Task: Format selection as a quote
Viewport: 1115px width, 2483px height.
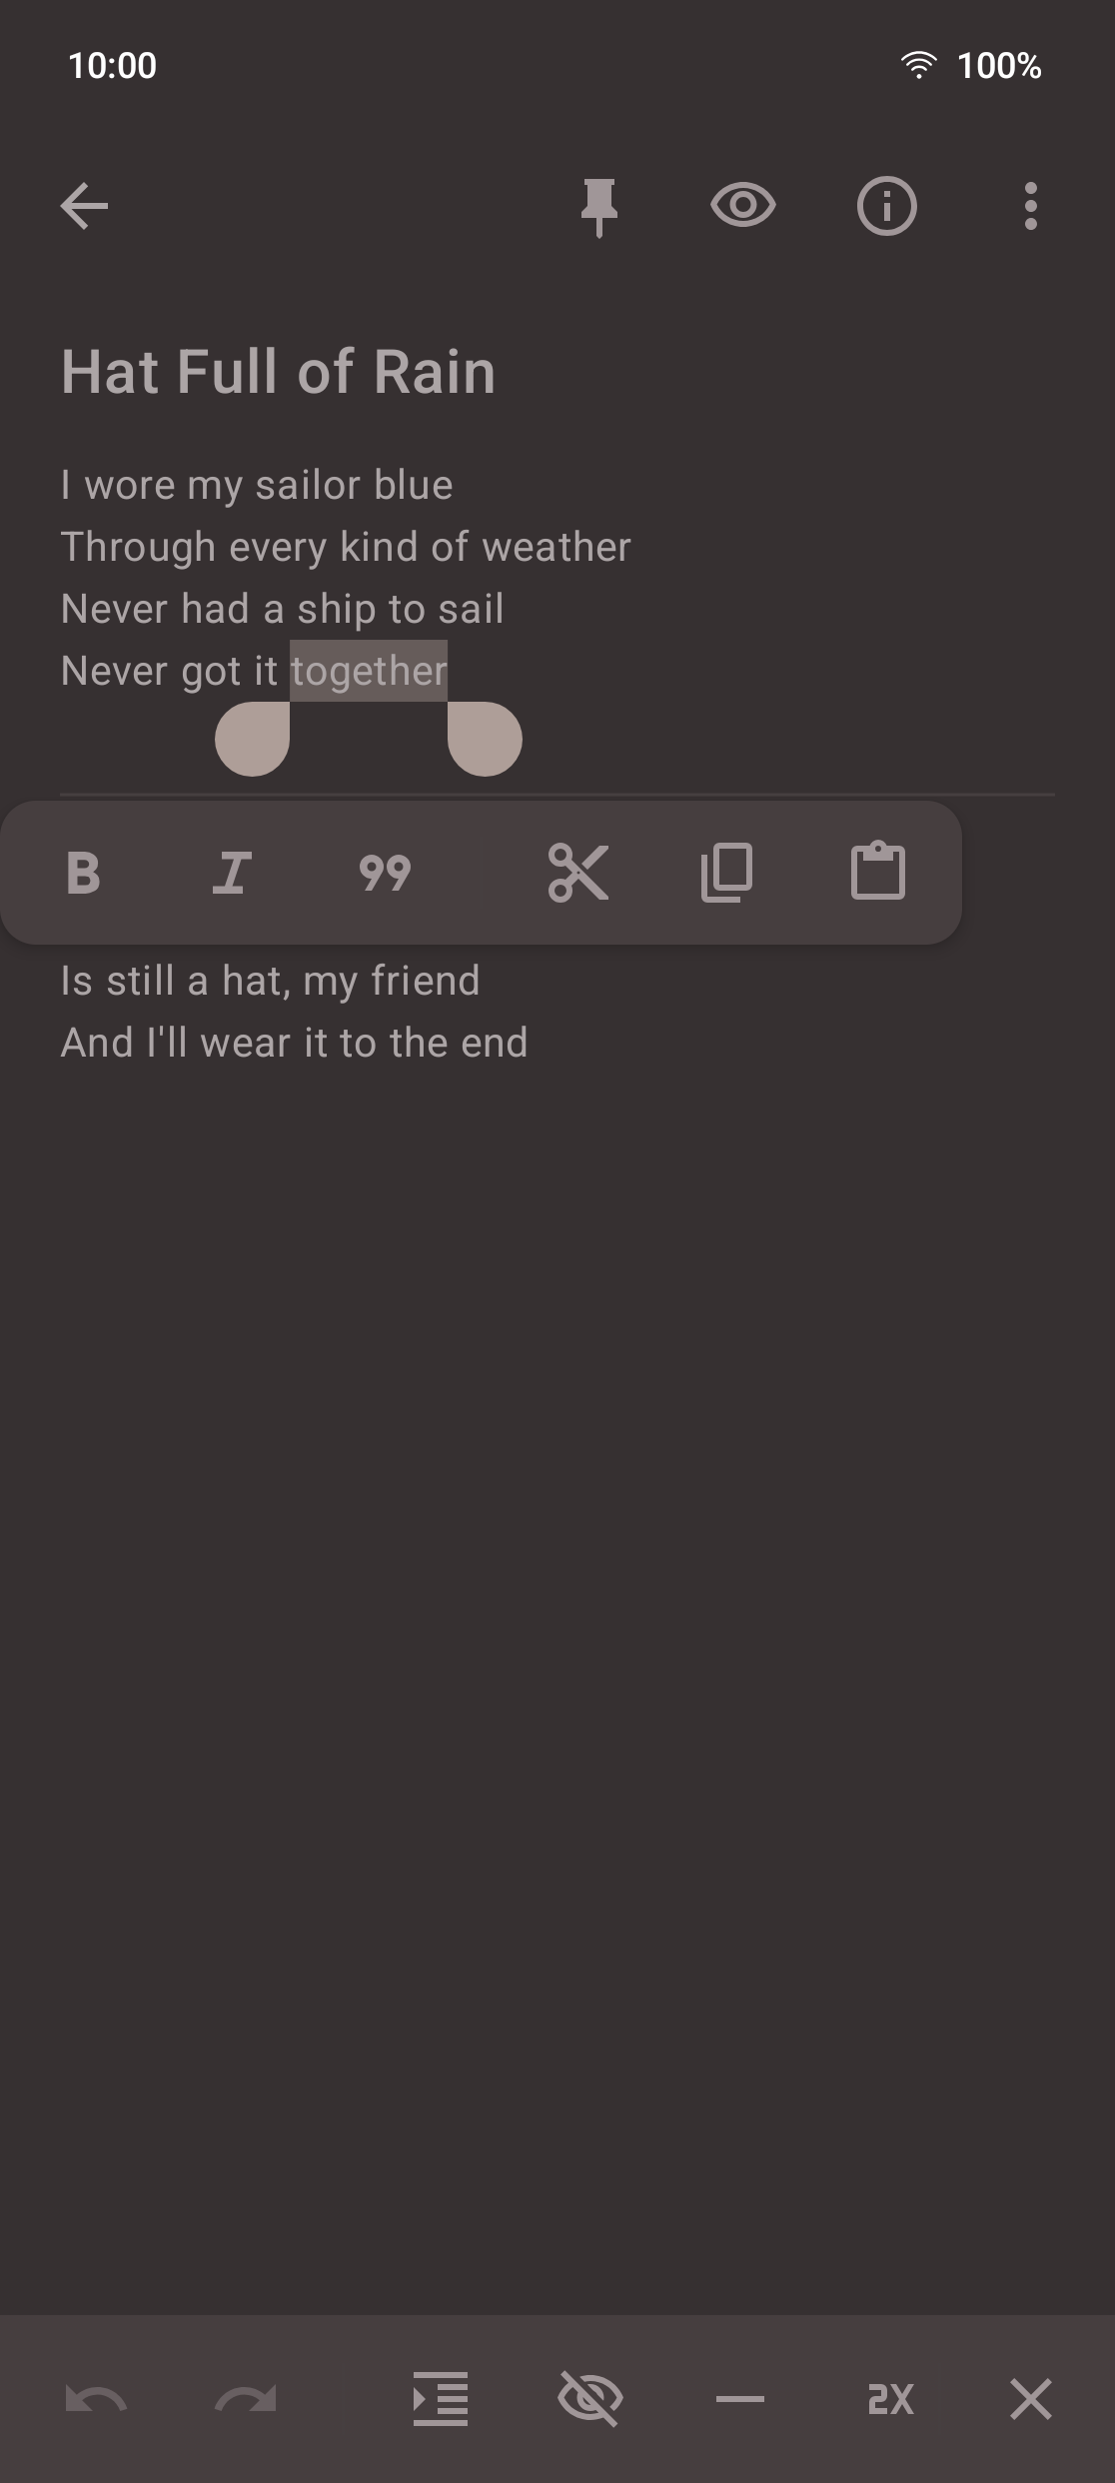Action: (x=385, y=873)
